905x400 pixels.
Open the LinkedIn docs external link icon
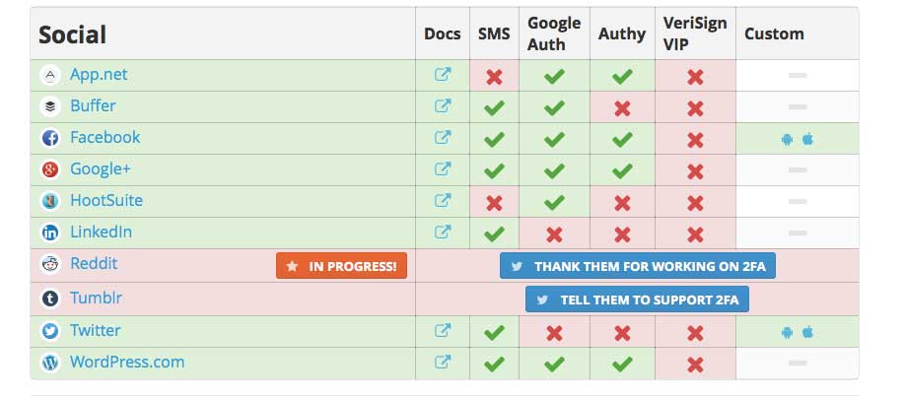pyautogui.click(x=443, y=233)
